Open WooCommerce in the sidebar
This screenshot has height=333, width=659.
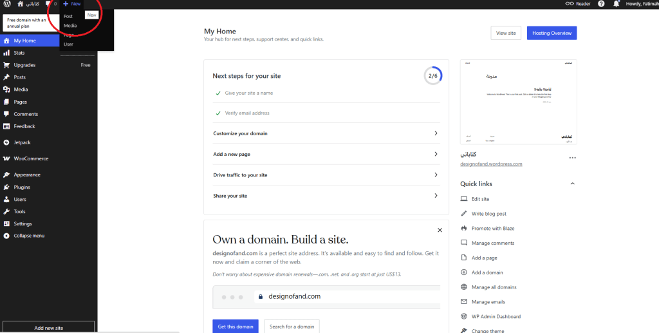tap(31, 158)
